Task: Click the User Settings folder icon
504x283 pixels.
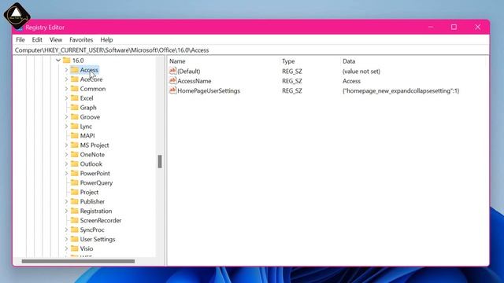Action: click(x=75, y=239)
